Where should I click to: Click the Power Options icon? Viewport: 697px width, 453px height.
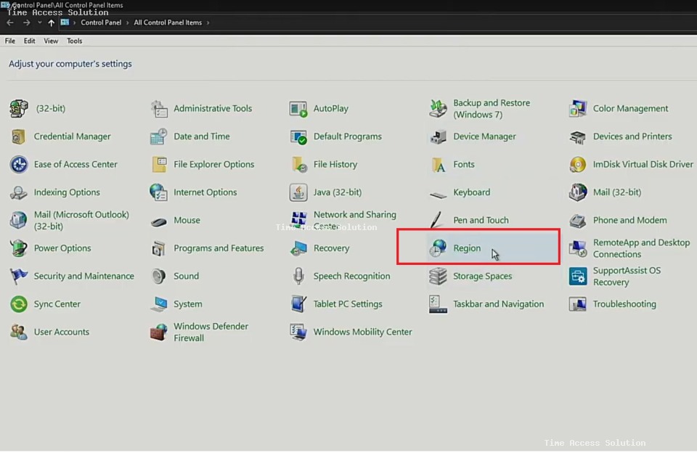click(19, 248)
